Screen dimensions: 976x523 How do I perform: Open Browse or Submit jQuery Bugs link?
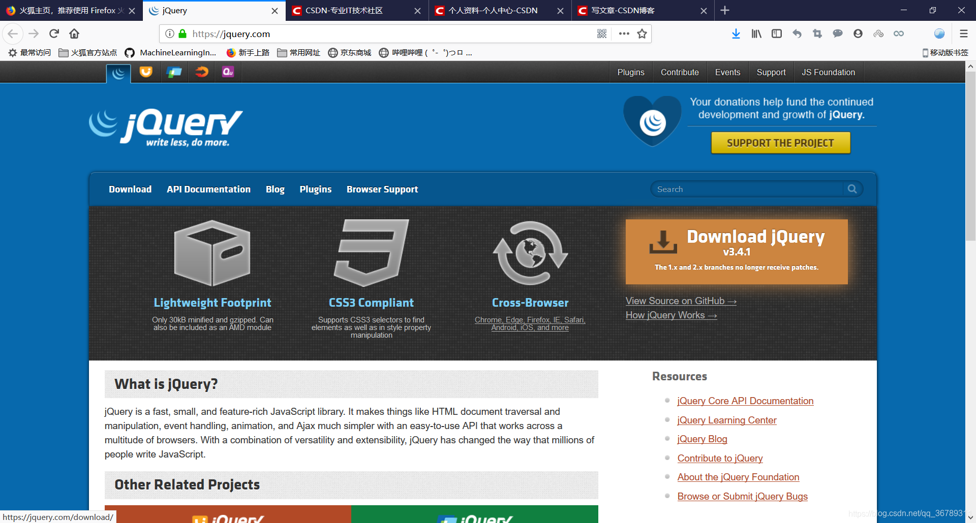pyautogui.click(x=742, y=496)
